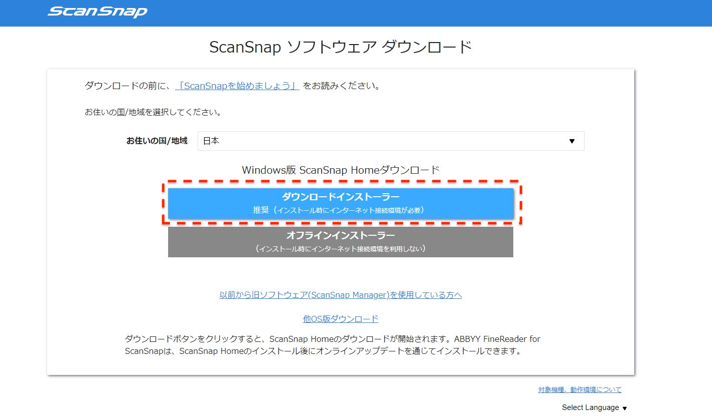Click the ScanSnap ソフトウェア ダウンロード page title
This screenshot has height=420, width=712.
pyautogui.click(x=341, y=47)
